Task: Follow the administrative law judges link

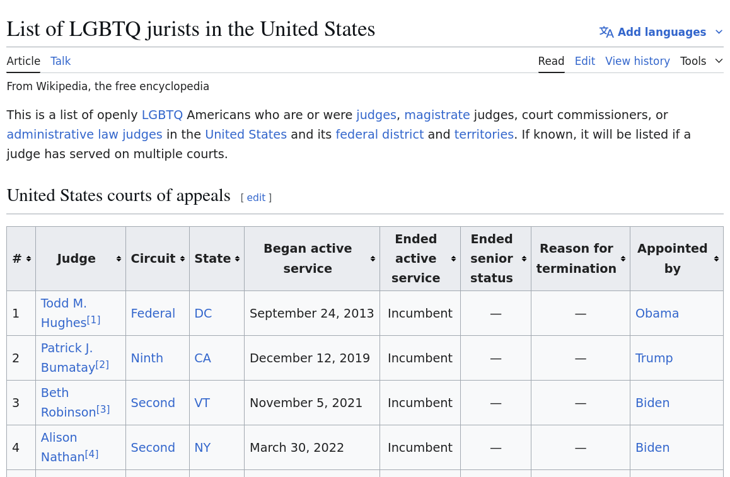Action: pyautogui.click(x=84, y=134)
